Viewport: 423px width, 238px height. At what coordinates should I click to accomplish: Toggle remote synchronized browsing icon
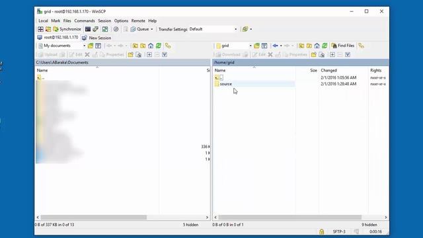362,46
